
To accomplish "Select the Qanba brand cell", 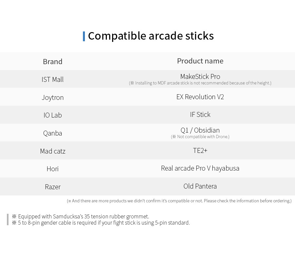I will tap(53, 133).
